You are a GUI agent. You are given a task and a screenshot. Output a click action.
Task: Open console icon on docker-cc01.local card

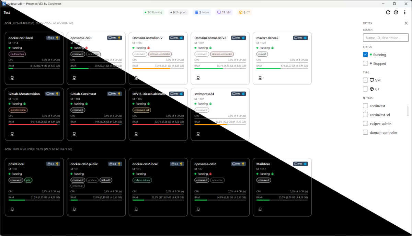(x=12, y=78)
